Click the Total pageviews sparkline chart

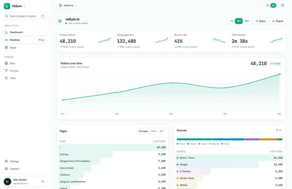point(162,40)
